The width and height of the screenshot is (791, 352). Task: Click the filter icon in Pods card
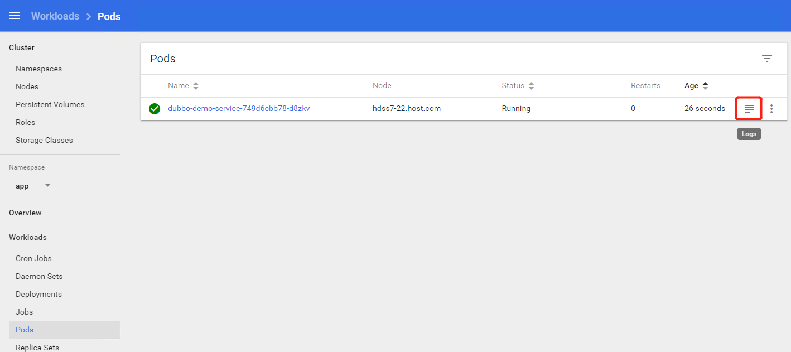767,59
